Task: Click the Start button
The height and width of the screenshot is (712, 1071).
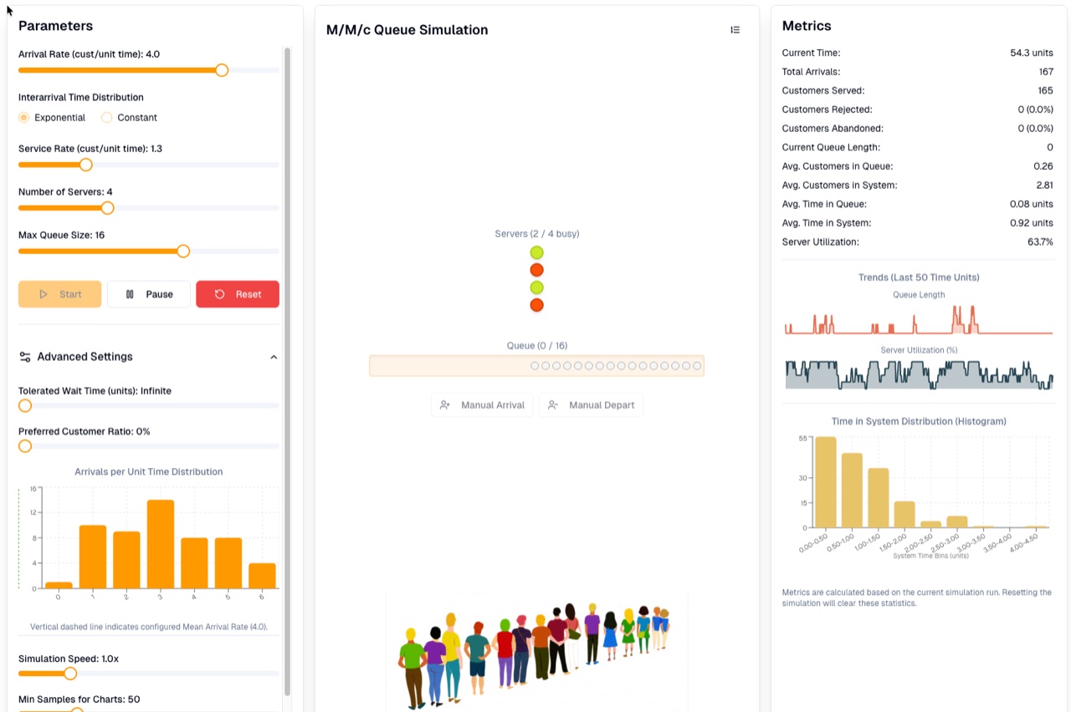Action: (60, 294)
